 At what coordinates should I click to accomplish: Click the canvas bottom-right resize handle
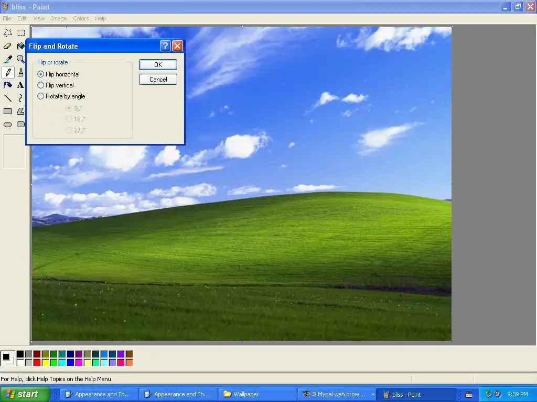(452, 341)
